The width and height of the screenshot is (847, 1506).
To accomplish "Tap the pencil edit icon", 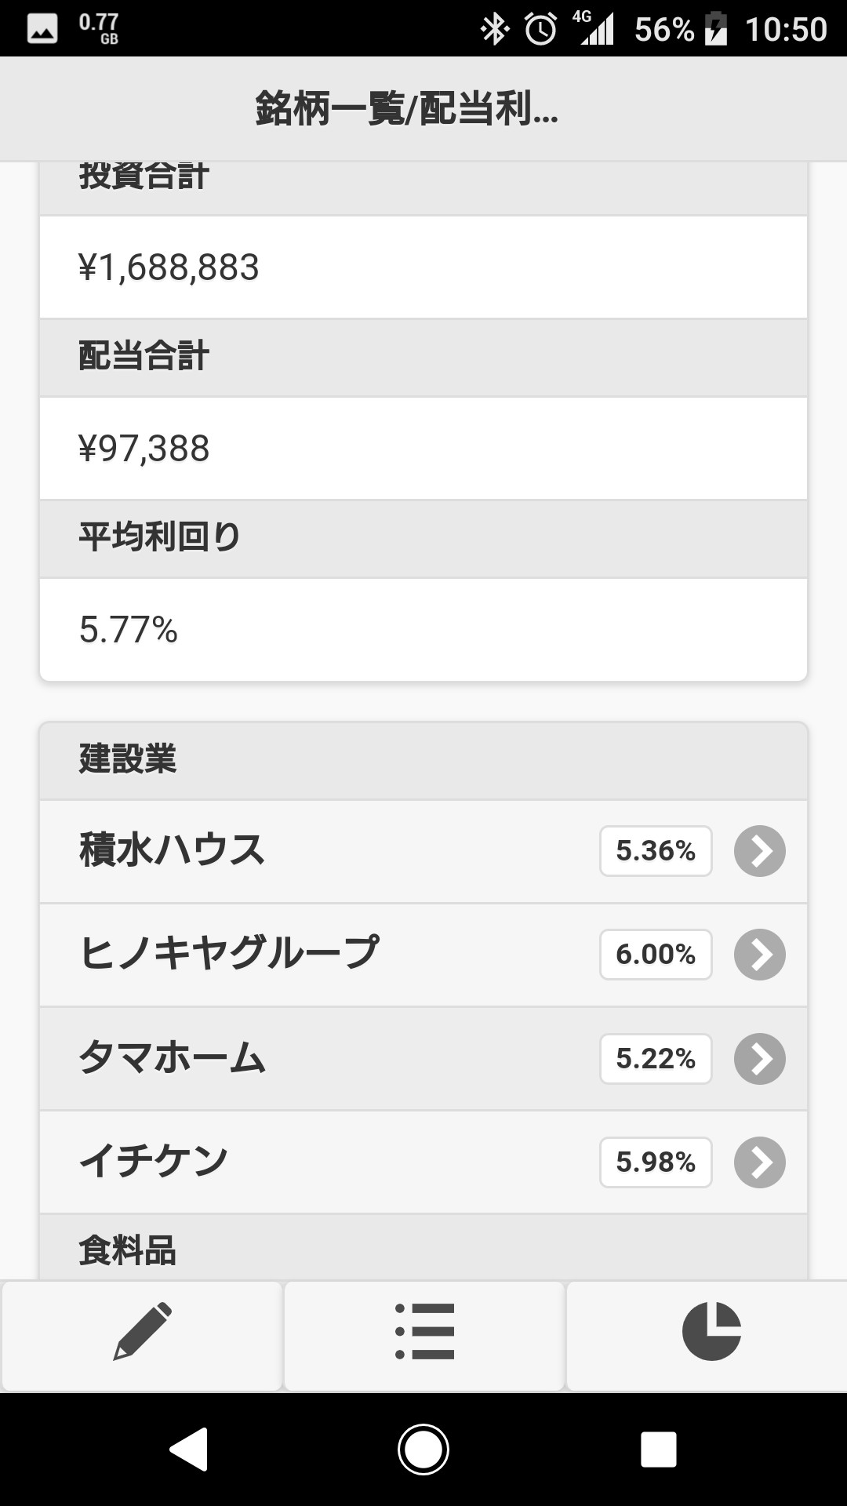I will pos(142,1331).
